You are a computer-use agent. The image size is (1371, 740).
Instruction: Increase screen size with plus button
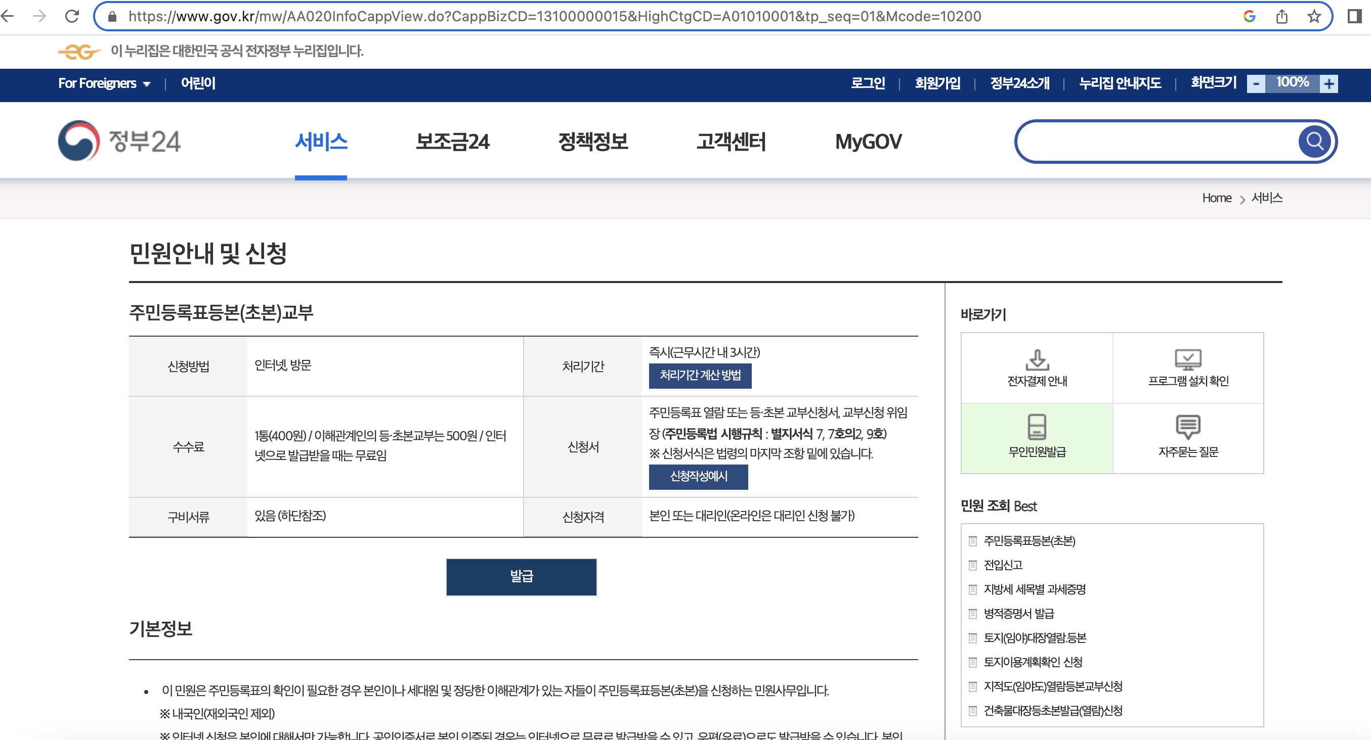click(x=1329, y=83)
